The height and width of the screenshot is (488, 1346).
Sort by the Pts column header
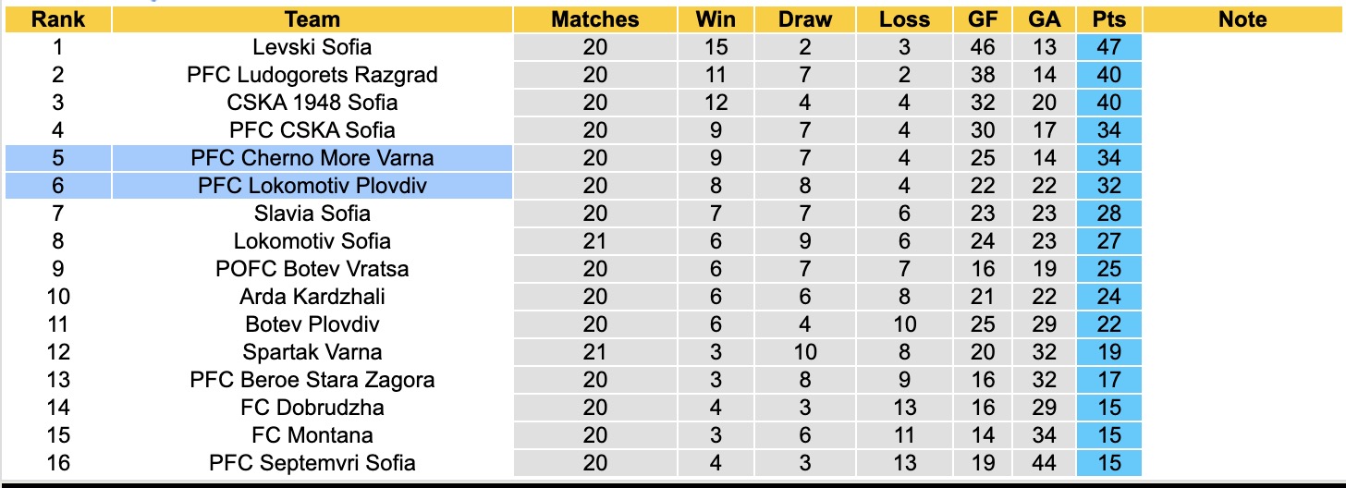click(x=1107, y=19)
